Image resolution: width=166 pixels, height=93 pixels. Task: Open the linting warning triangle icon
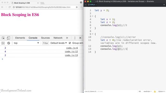(x=155, y=91)
